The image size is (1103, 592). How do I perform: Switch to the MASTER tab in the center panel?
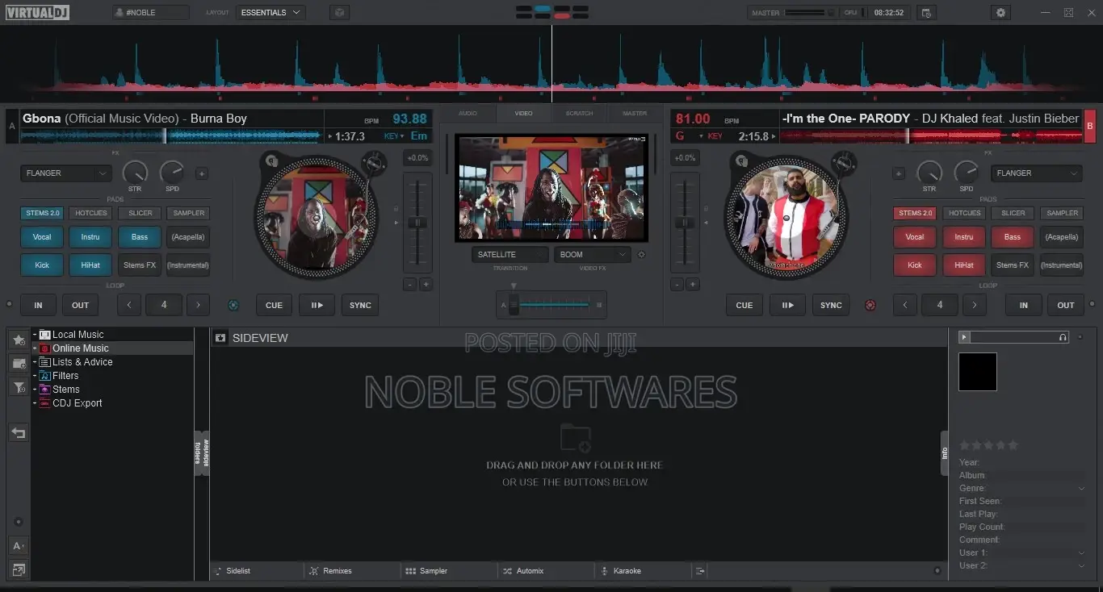[x=635, y=114]
